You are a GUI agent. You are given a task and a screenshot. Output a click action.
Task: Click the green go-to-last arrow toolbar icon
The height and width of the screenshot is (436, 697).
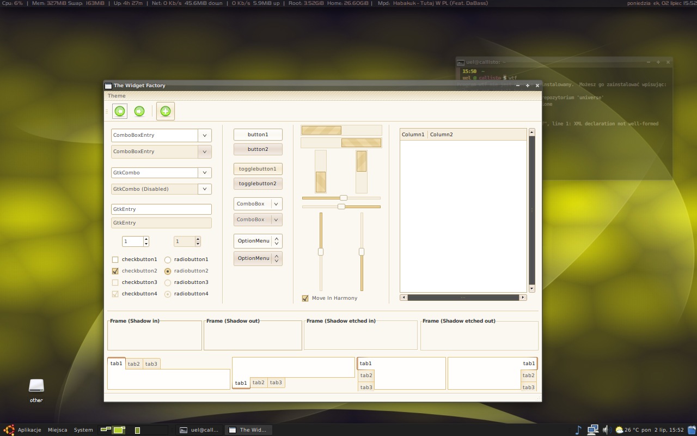pyautogui.click(x=139, y=111)
